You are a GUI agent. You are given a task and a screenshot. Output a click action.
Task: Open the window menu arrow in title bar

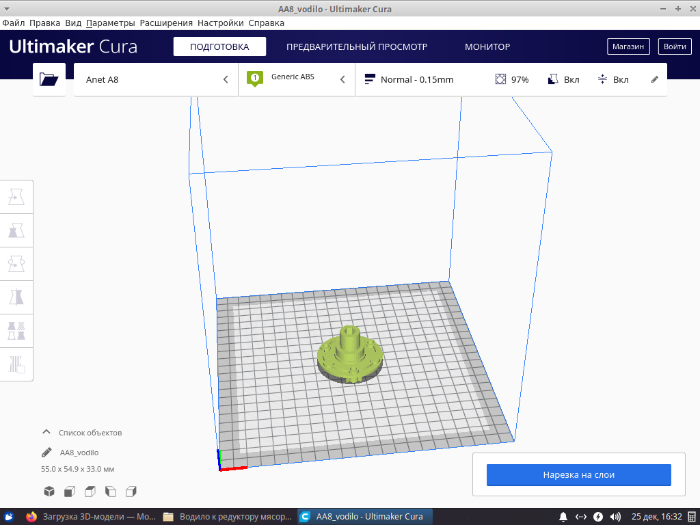[6, 9]
